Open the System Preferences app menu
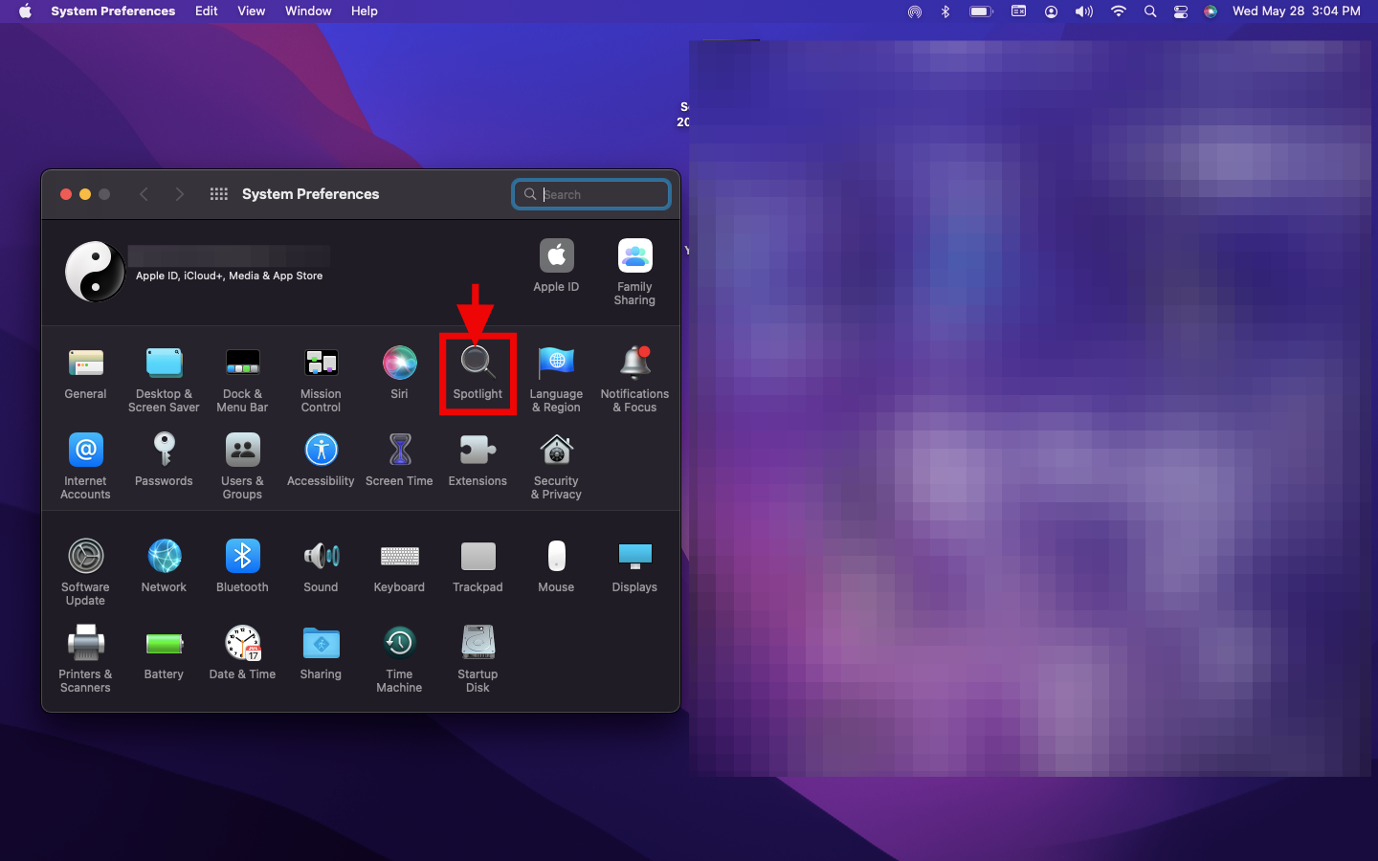This screenshot has height=861, width=1378. (113, 11)
